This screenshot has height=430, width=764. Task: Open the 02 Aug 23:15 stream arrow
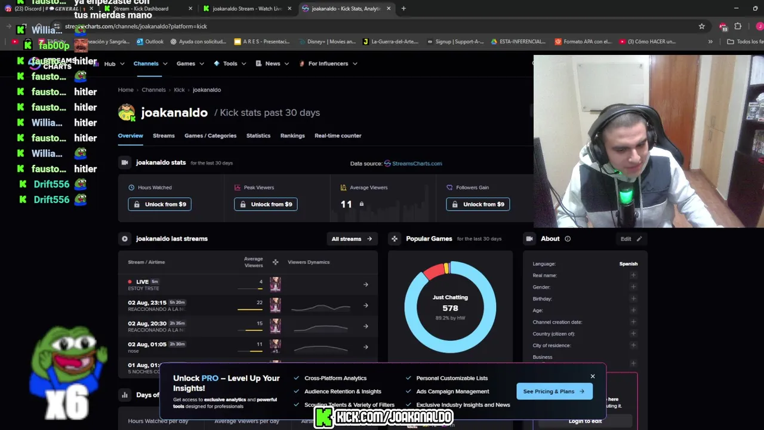(x=366, y=306)
